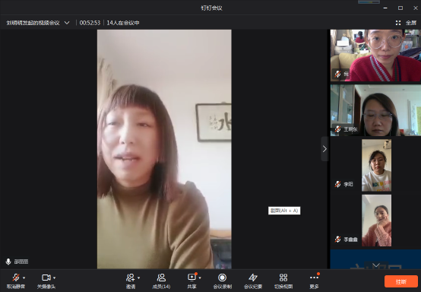Open share options arrow beside 共享
Viewport: 421px width, 292px height.
point(200,278)
